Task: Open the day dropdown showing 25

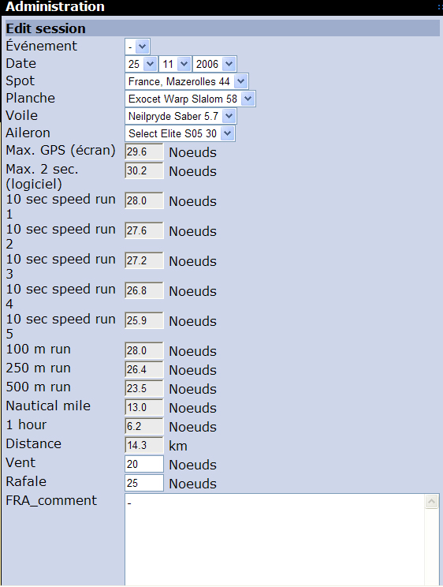Action: 140,64
